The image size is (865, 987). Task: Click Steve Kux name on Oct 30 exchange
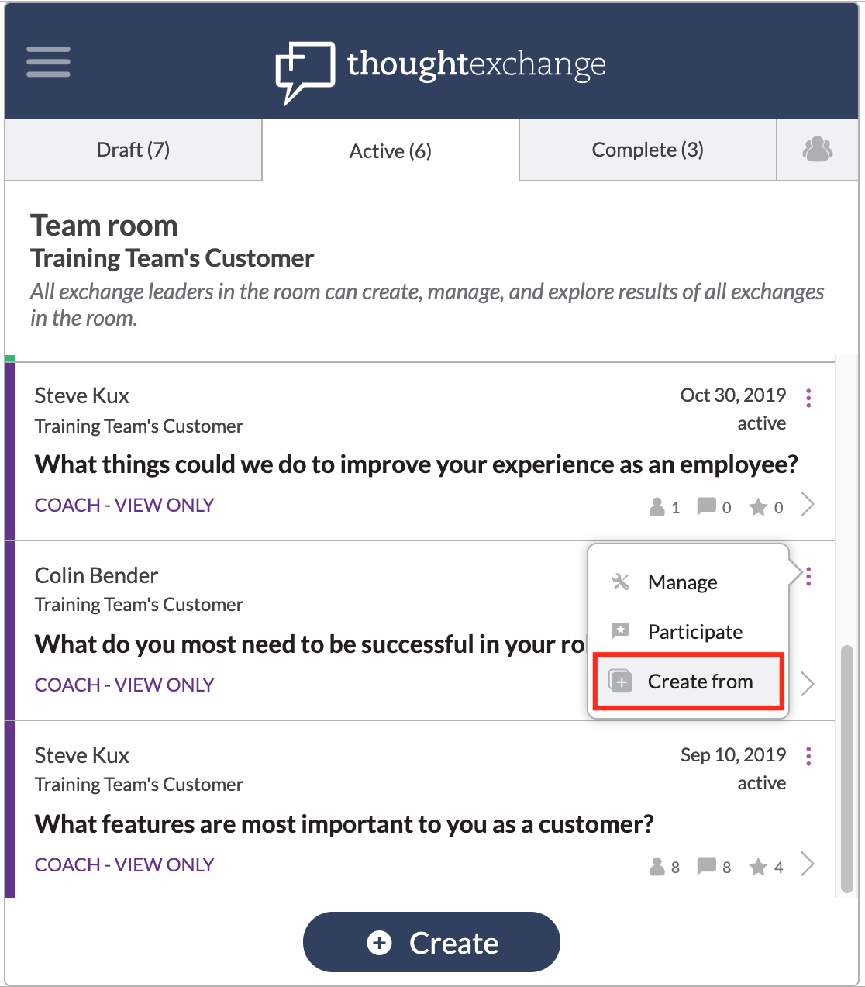(x=81, y=395)
